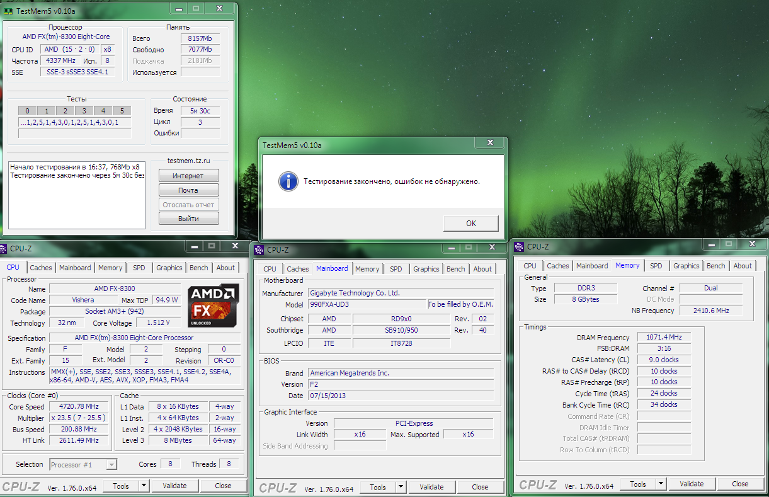This screenshot has width=769, height=497.
Task: Select About tab in Mainboard CPU-Z window
Action: coord(482,269)
